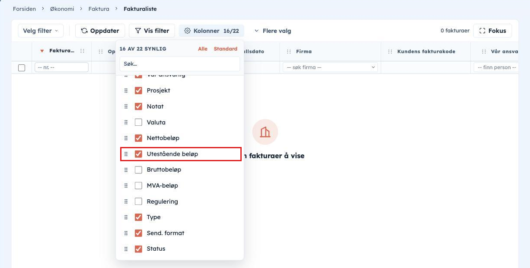Click the finn person filter field

[x=496, y=67]
